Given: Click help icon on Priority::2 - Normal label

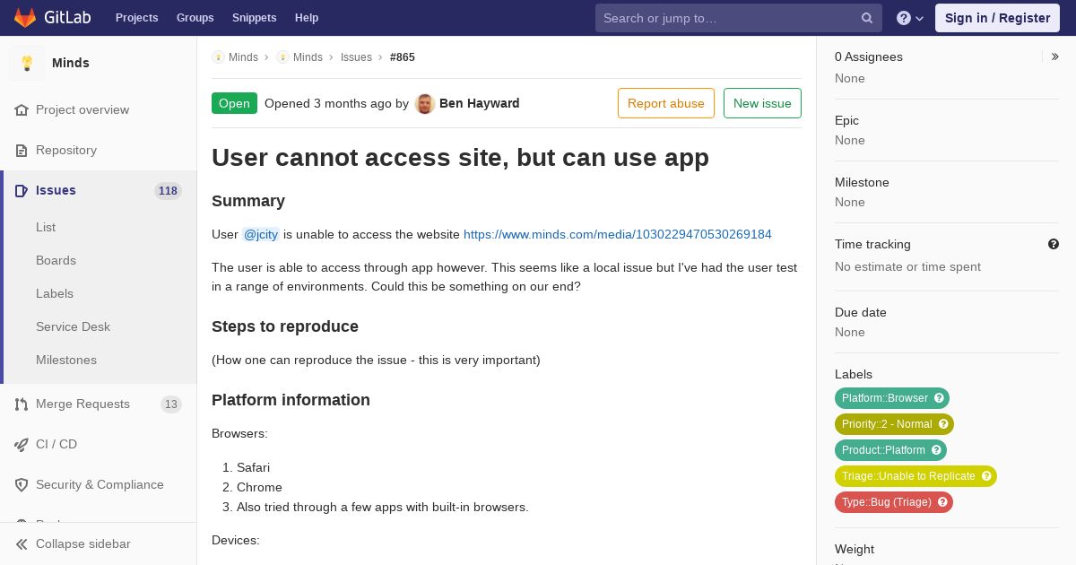Looking at the screenshot, I should [x=943, y=424].
